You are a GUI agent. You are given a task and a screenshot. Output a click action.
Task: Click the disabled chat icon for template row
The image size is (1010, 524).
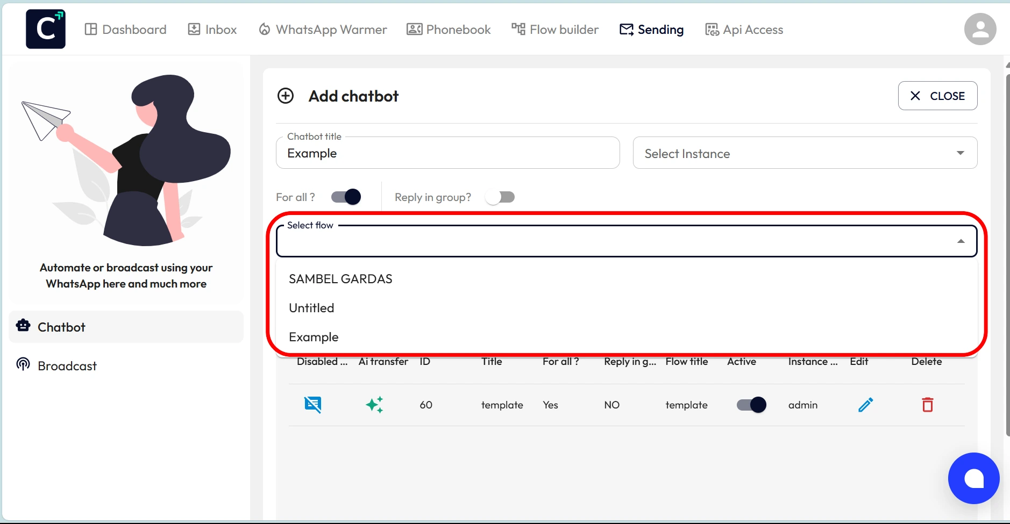click(x=313, y=405)
